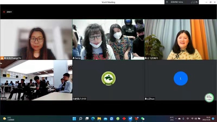
Task: Select Serra's video tile
Action: point(108,39)
